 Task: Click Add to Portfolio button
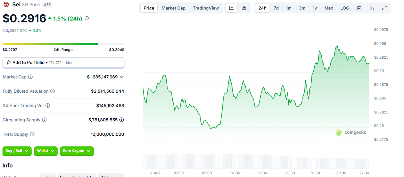63,63
